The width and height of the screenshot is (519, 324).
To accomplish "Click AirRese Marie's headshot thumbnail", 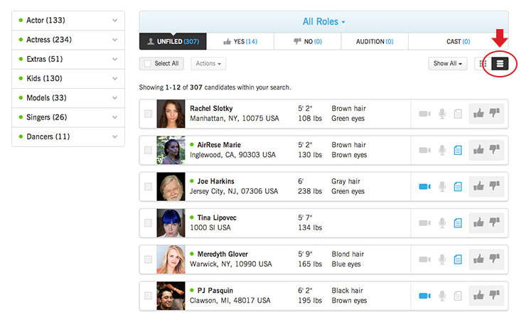I will point(171,150).
